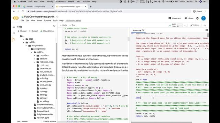Viewport: 220px width, 123px height.
Task: Open im2col.py file
Action: [x=44, y=78]
